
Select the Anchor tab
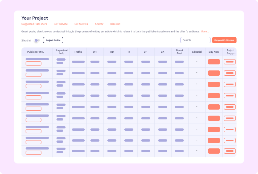[99, 24]
